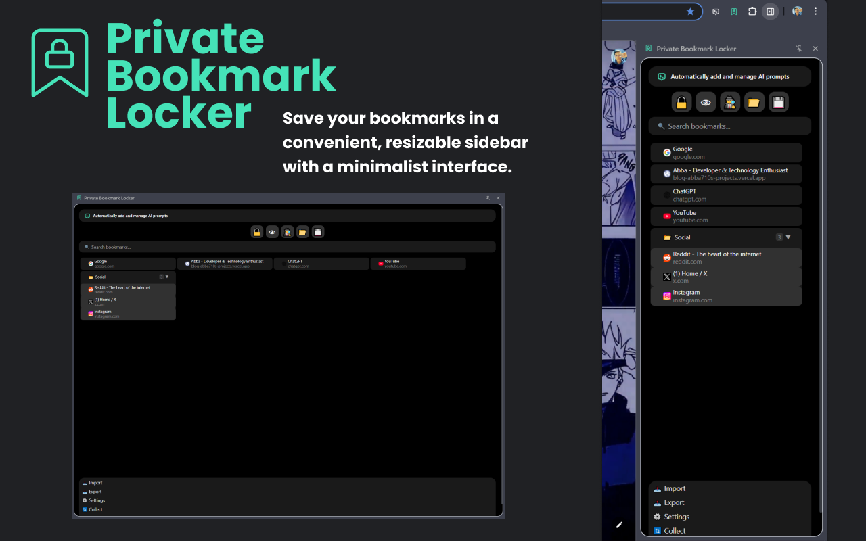The height and width of the screenshot is (541, 866).
Task: Open the ChatGPT bookmark in the wide preview
Action: (321, 264)
